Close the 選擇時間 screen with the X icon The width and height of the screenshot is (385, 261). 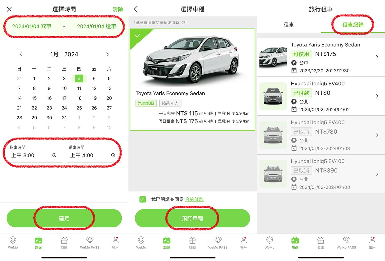tap(9, 9)
